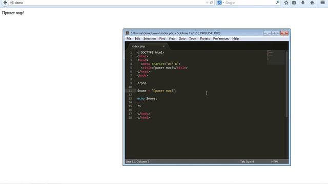Image resolution: width=328 pixels, height=184 pixels.
Task: Click the title tag code line
Action: pyautogui.click(x=164, y=67)
